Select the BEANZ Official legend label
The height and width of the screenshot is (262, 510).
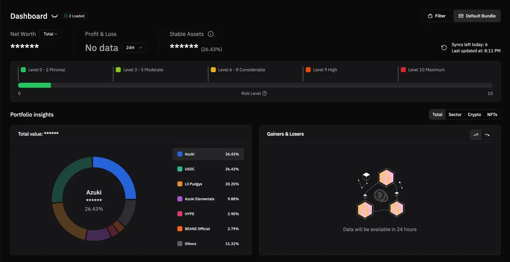pyautogui.click(x=197, y=229)
